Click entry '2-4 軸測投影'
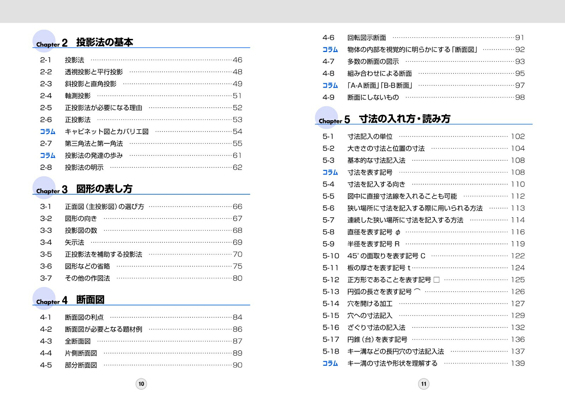The width and height of the screenshot is (565, 401). pos(141,96)
